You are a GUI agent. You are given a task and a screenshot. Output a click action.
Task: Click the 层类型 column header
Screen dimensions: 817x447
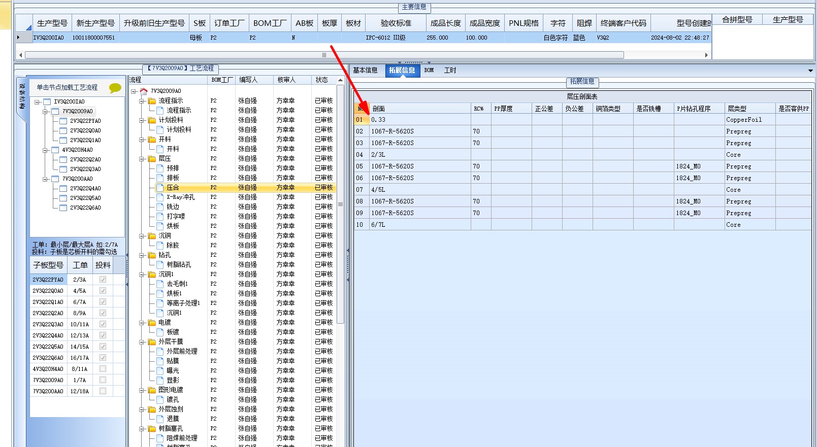click(750, 109)
